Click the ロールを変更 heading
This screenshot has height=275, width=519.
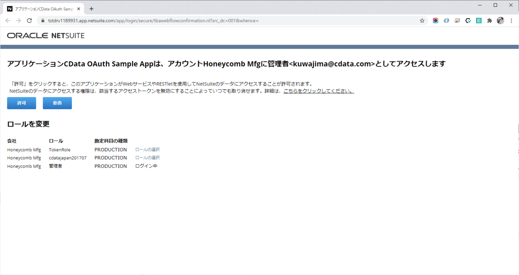coord(28,124)
